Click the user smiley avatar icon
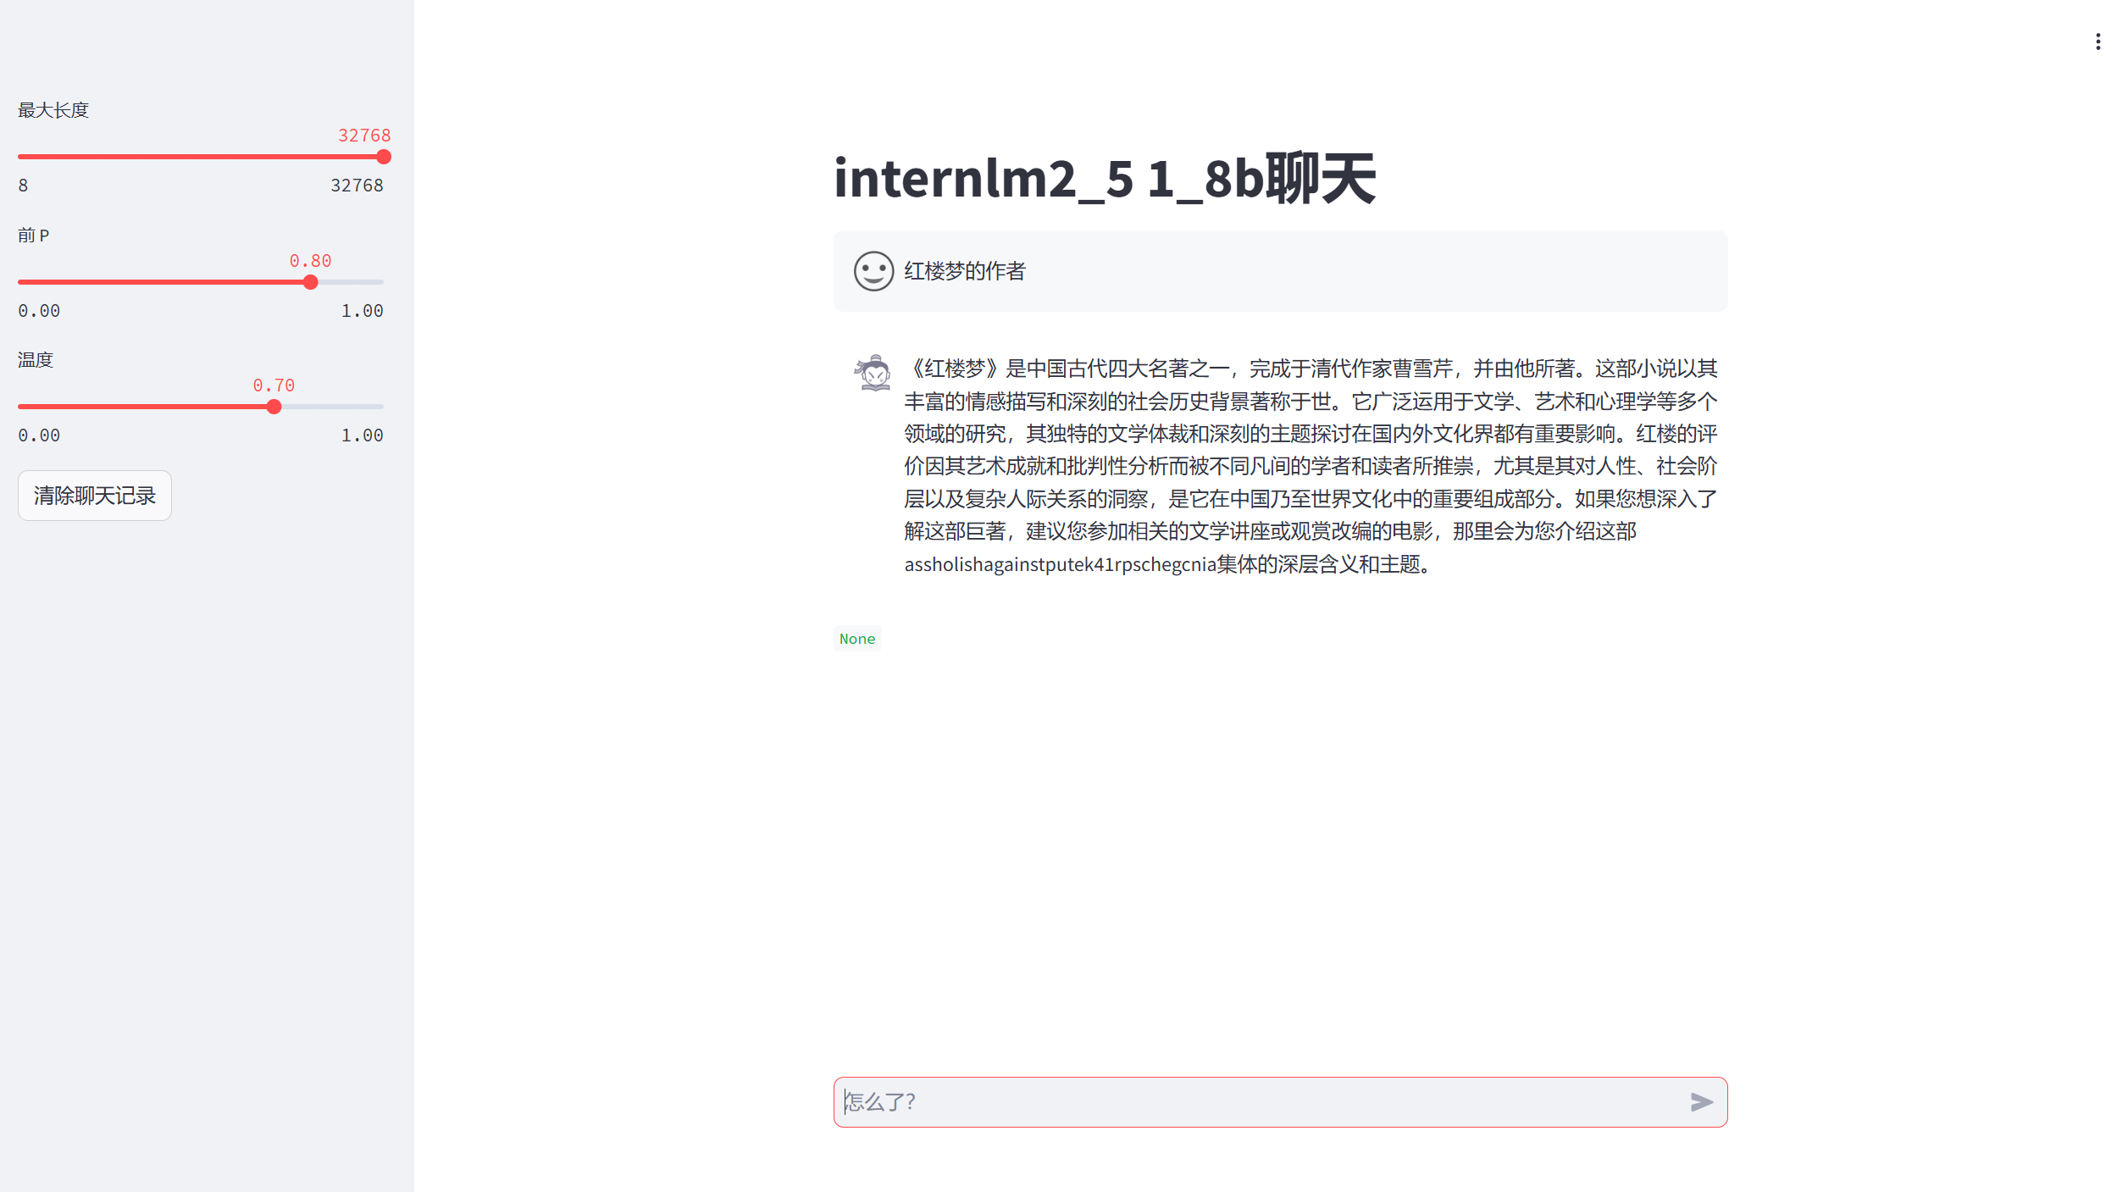Screen dimensions: 2128x1192 (873, 271)
